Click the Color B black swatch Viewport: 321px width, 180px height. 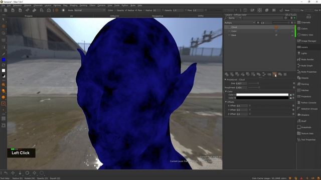(x=262, y=98)
